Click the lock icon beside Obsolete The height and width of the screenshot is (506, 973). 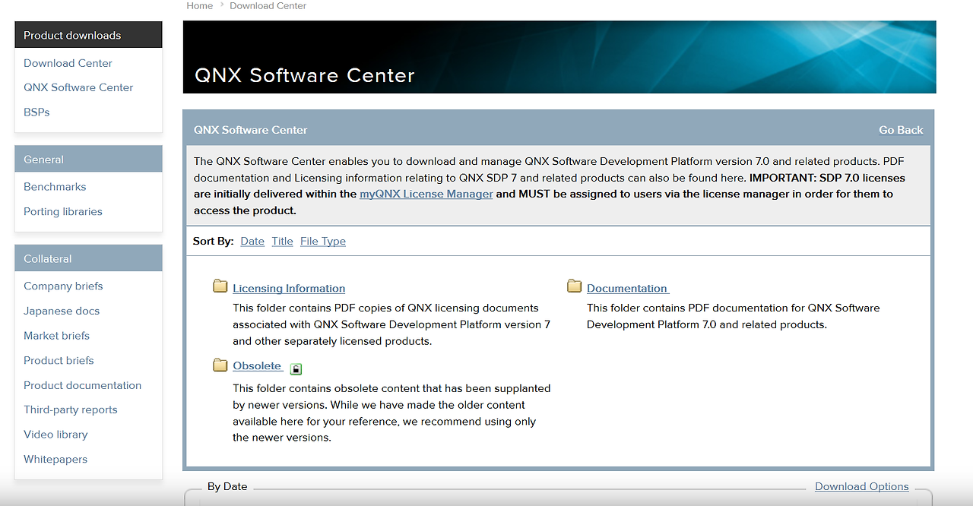[x=296, y=368]
